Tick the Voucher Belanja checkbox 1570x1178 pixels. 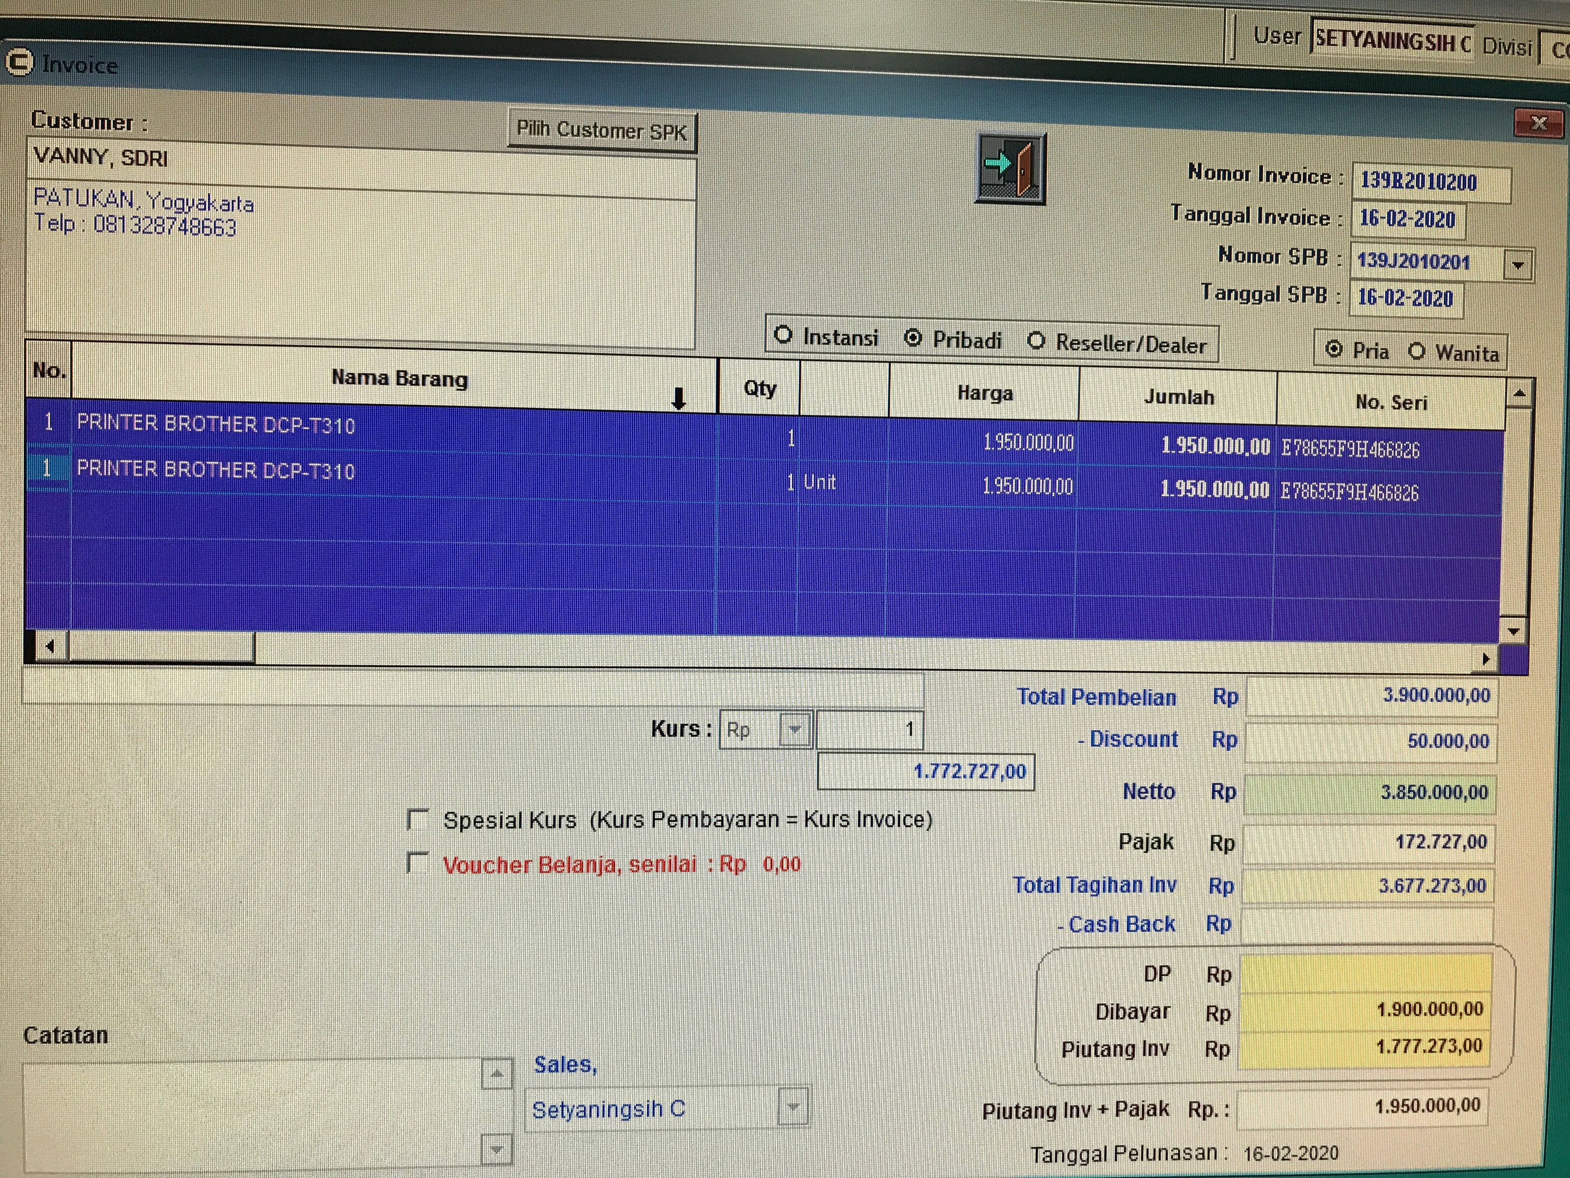tap(417, 863)
